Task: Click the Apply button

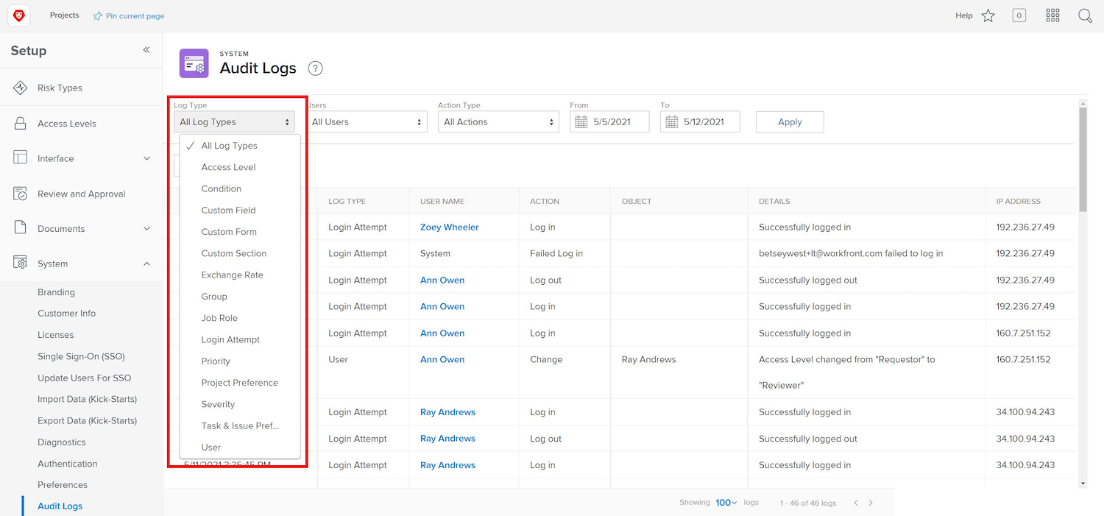Action: [789, 121]
